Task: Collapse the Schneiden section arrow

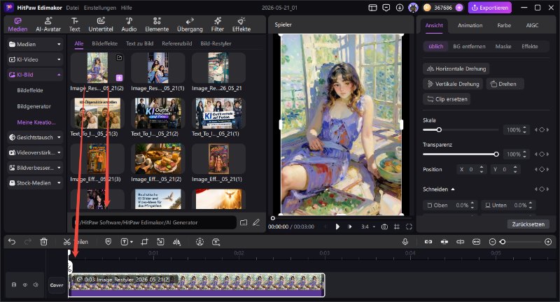Action: point(453,189)
